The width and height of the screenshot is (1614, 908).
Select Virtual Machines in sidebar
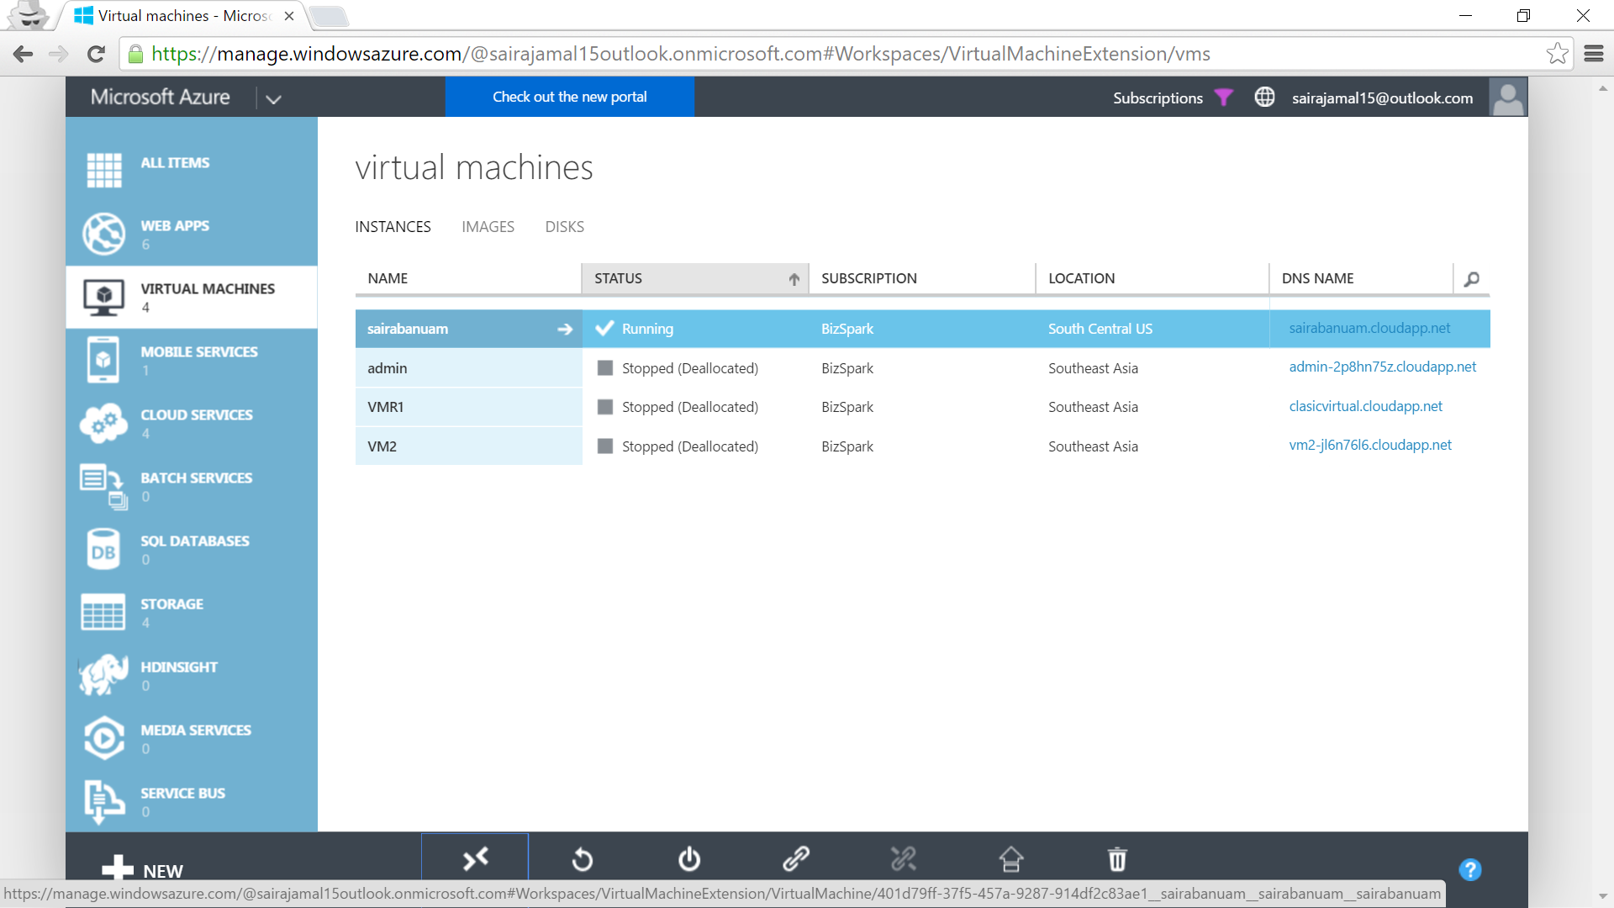192,297
